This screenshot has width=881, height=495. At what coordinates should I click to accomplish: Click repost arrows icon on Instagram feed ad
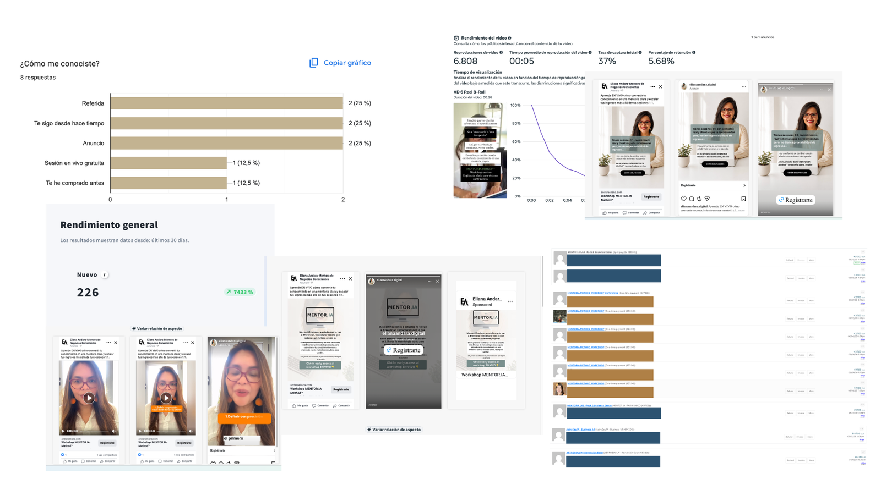699,199
